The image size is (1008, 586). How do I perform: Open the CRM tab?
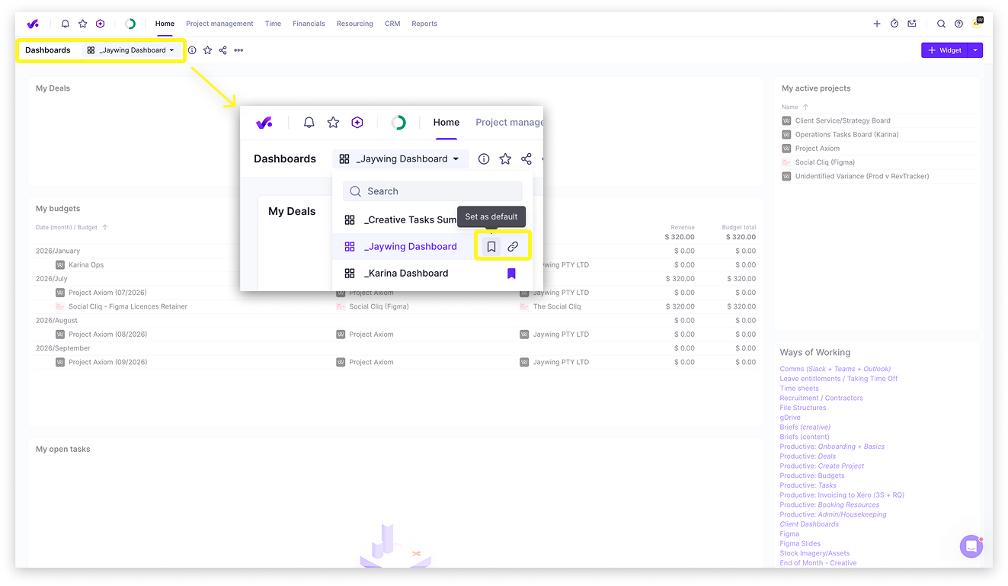[x=392, y=24]
